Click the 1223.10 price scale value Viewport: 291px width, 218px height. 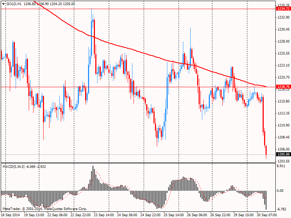pos(283,65)
